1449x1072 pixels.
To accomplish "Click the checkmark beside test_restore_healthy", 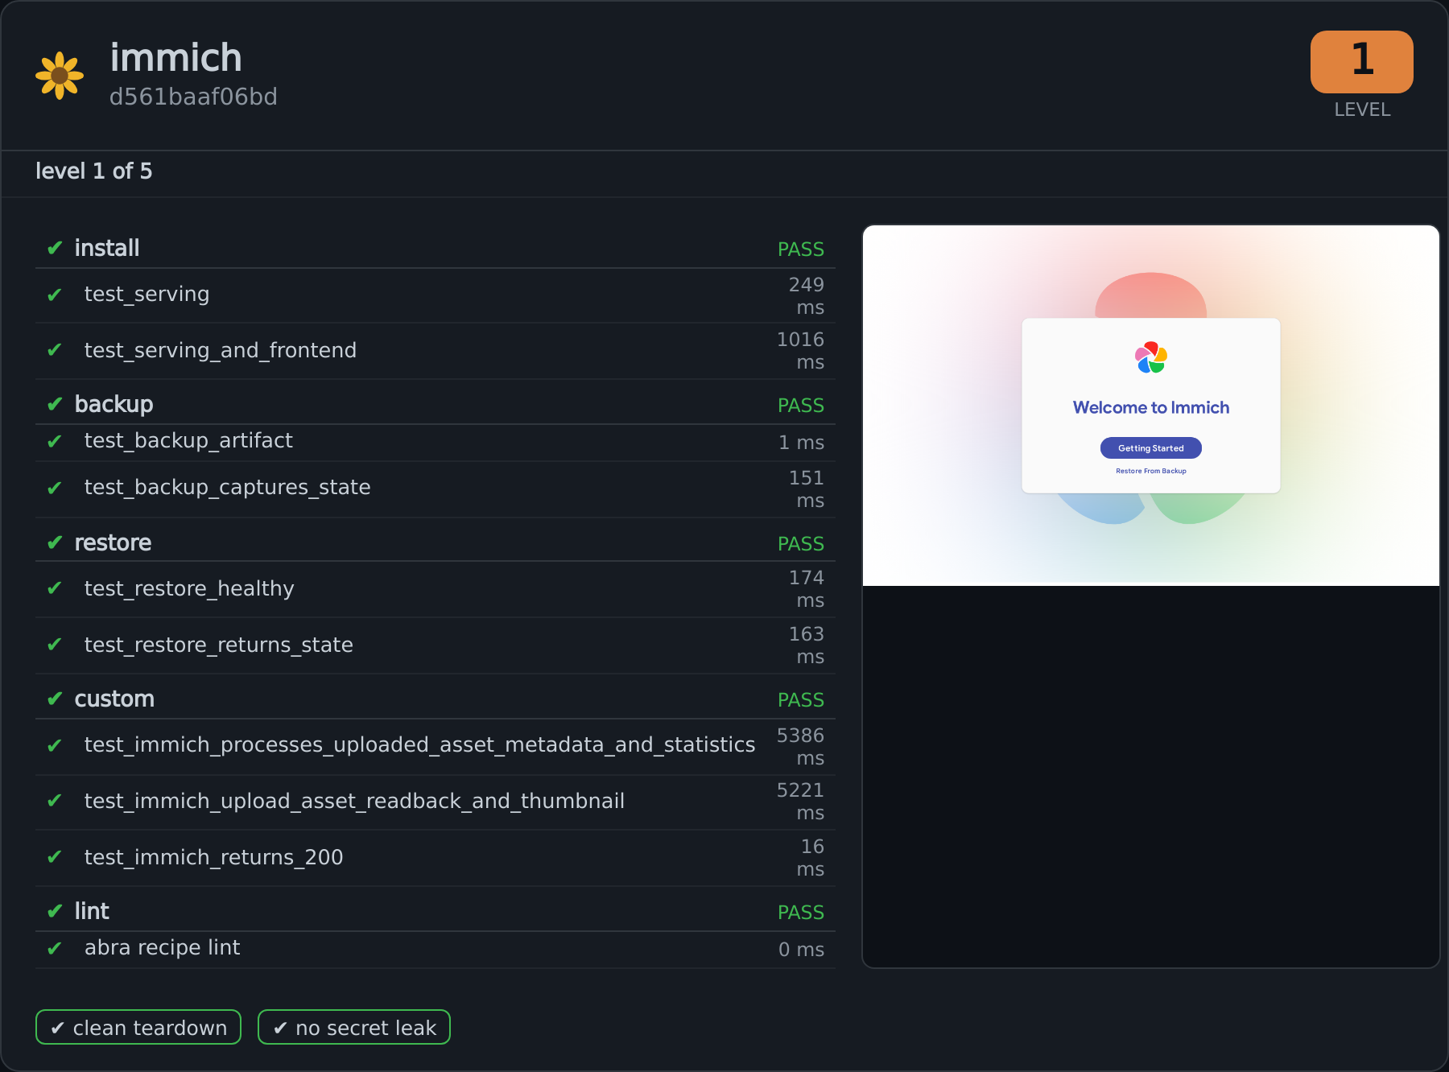I will coord(55,588).
